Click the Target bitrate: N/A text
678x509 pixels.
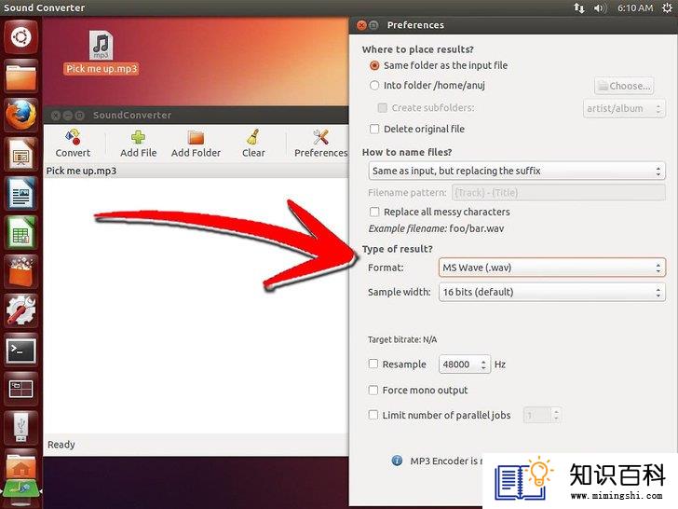(402, 339)
